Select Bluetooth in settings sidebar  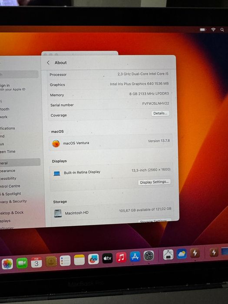click(x=5, y=109)
